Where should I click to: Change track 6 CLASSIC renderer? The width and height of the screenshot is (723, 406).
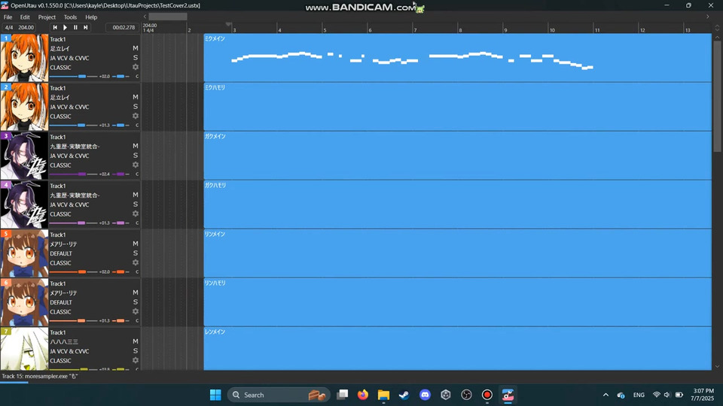tap(60, 311)
